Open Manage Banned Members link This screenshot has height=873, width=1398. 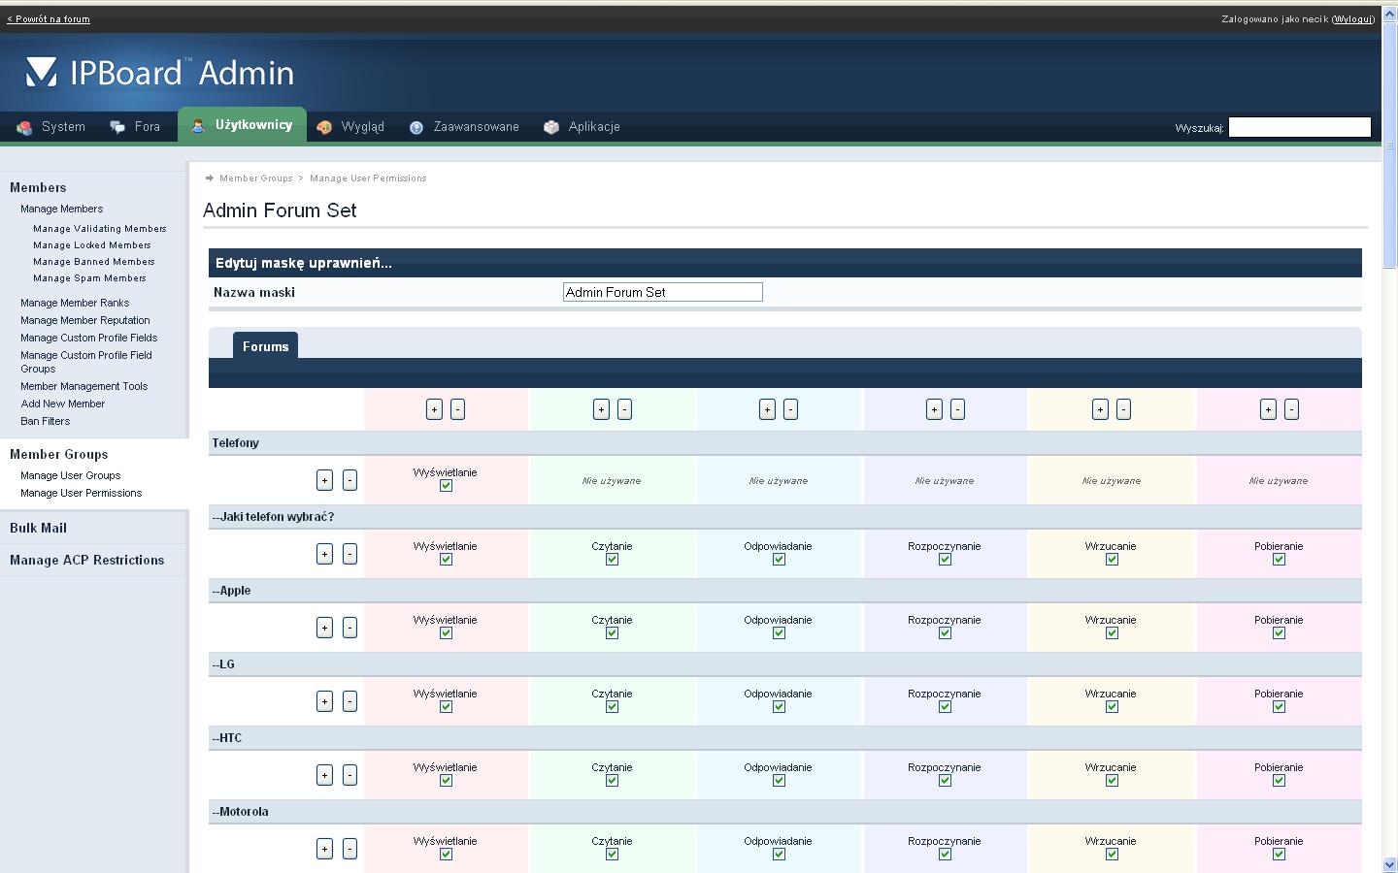tap(93, 262)
